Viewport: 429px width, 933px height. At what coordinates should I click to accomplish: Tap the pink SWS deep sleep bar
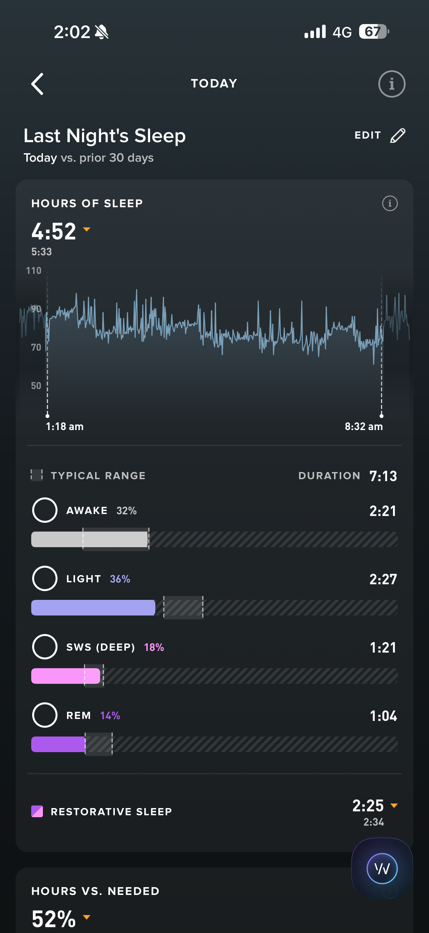pos(65,676)
